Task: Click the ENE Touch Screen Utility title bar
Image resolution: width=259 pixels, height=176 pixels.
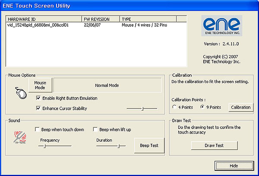Action: coord(129,6)
